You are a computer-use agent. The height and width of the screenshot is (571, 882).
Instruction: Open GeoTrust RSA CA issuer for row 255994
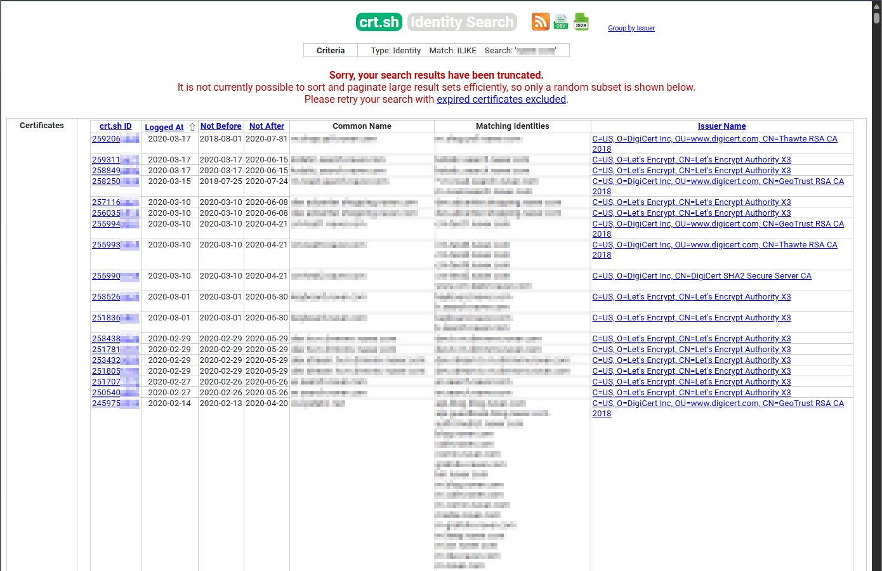tap(718, 224)
